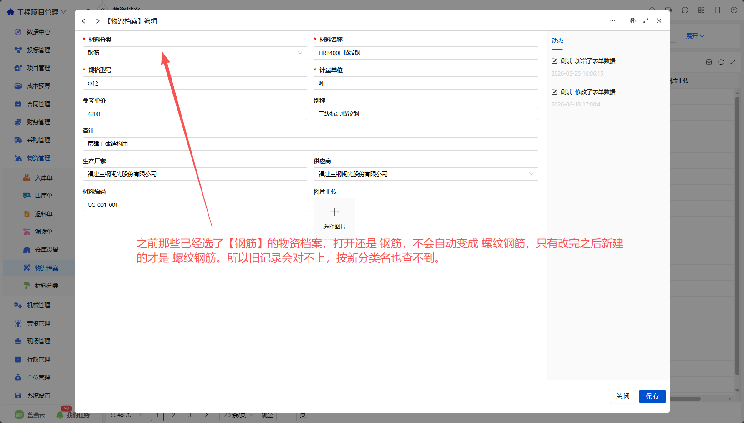Image resolution: width=744 pixels, height=423 pixels.
Task: Click the help question mark icon top right
Action: pyautogui.click(x=734, y=10)
